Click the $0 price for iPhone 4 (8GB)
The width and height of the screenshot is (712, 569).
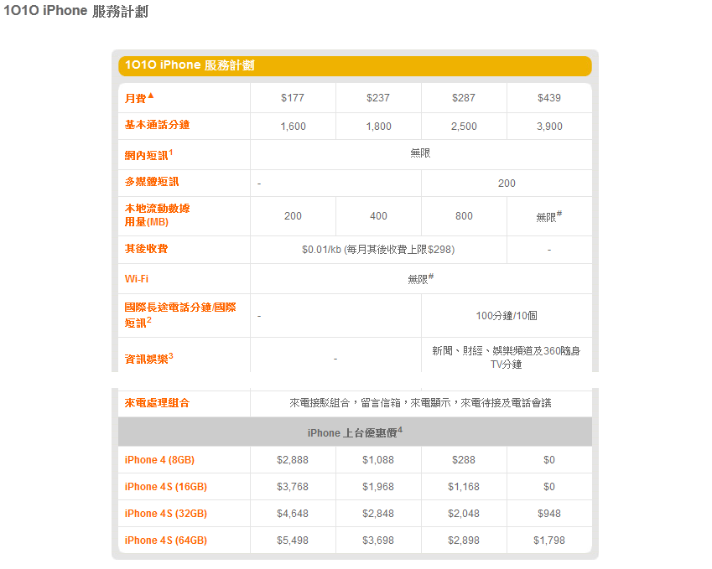(x=549, y=460)
